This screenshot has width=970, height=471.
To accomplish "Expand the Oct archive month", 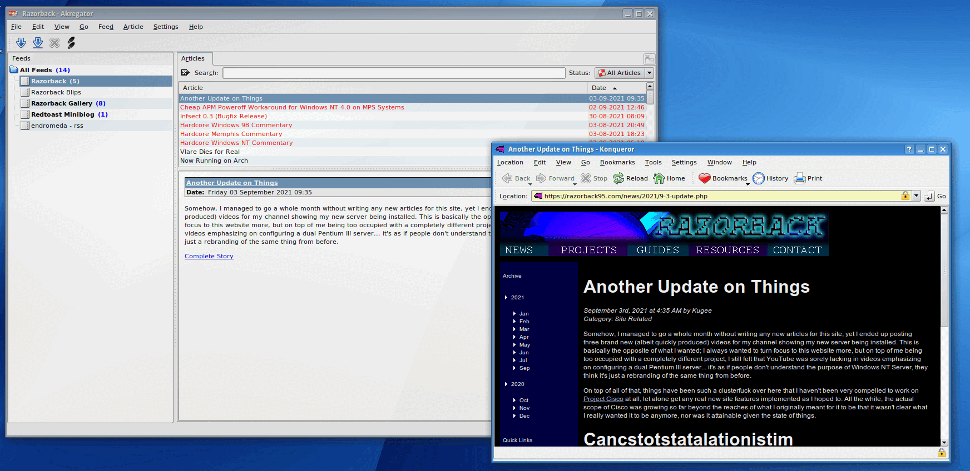I will coord(514,400).
